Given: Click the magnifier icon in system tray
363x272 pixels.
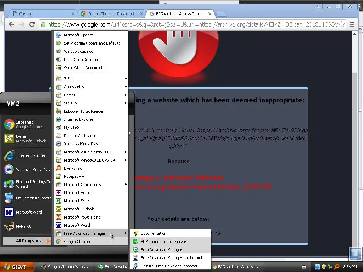Looking at the screenshot, I should [337, 267].
